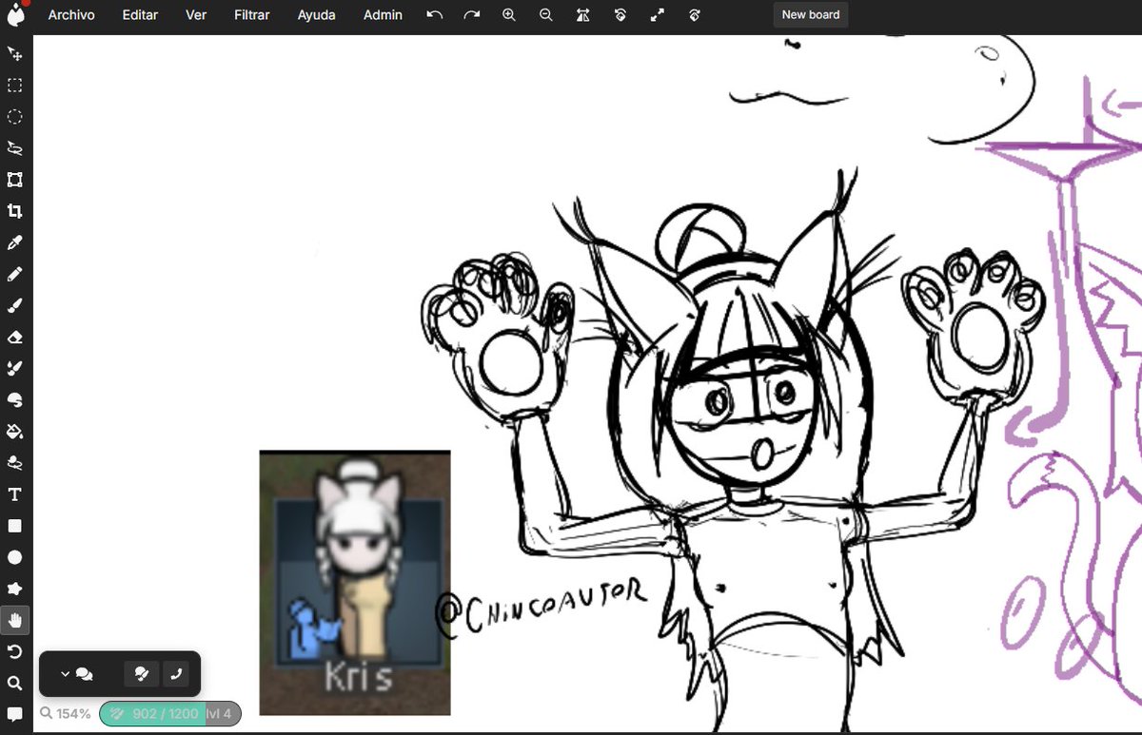The height and width of the screenshot is (735, 1142).
Task: Select the Paint bucket tool
Action: point(15,431)
